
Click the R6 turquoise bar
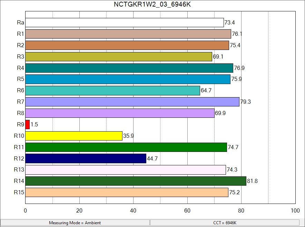112,91
